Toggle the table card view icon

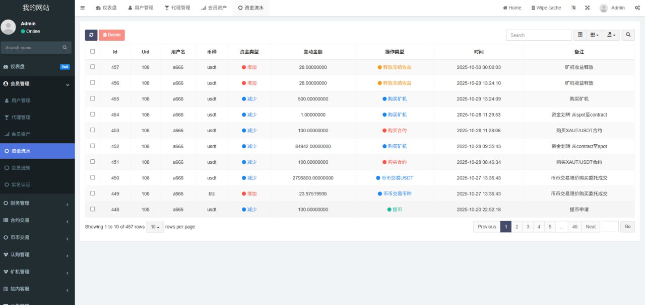pyautogui.click(x=580, y=35)
